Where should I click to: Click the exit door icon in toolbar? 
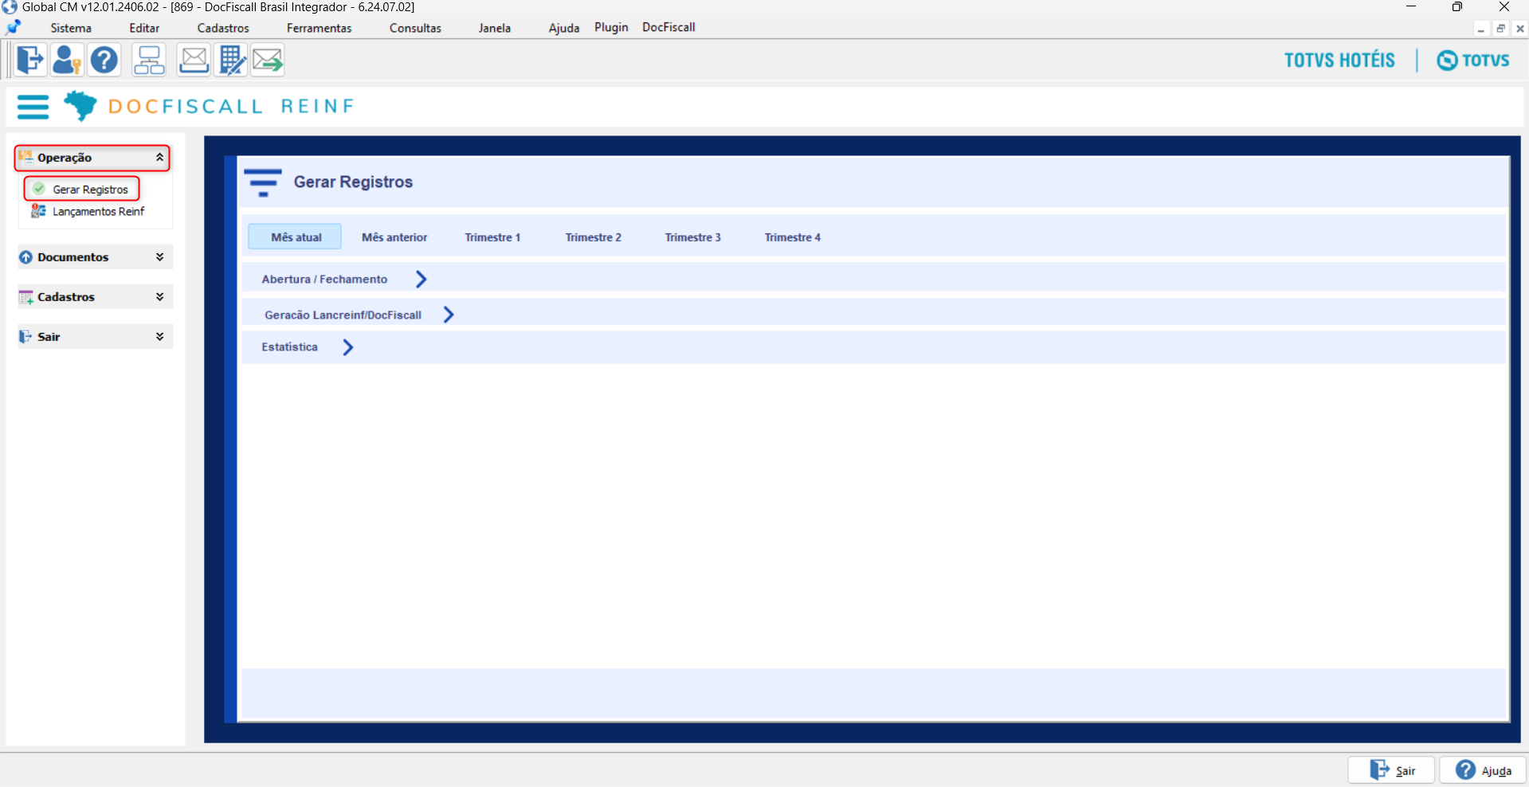30,60
